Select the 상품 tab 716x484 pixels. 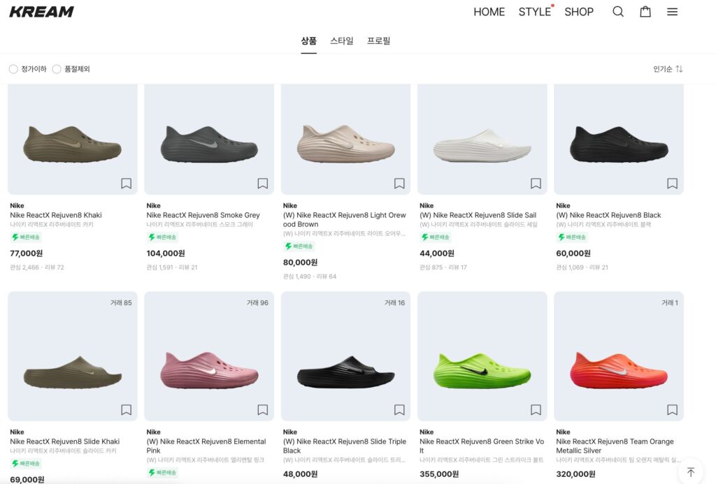click(308, 41)
